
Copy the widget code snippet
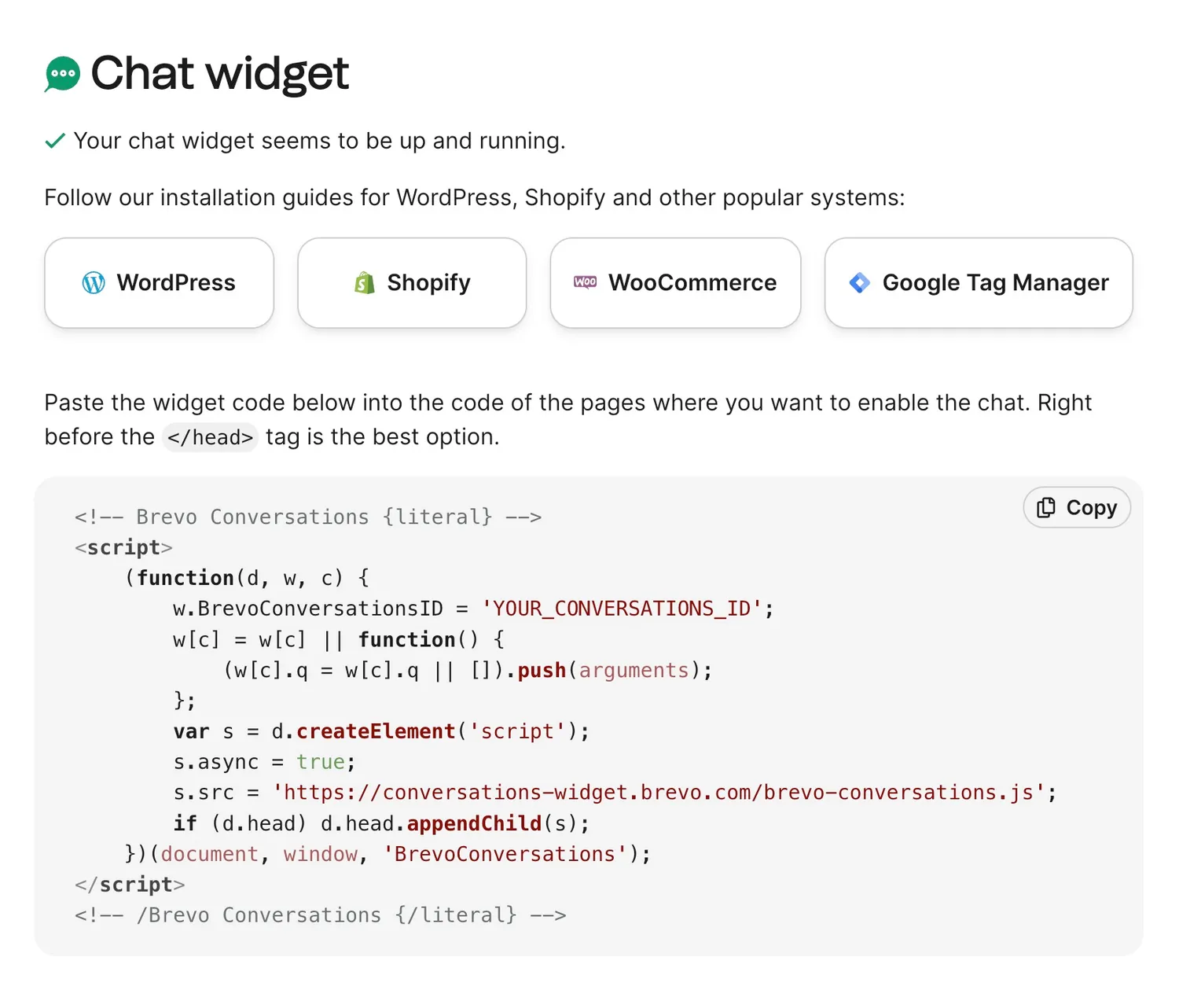[x=1077, y=508]
